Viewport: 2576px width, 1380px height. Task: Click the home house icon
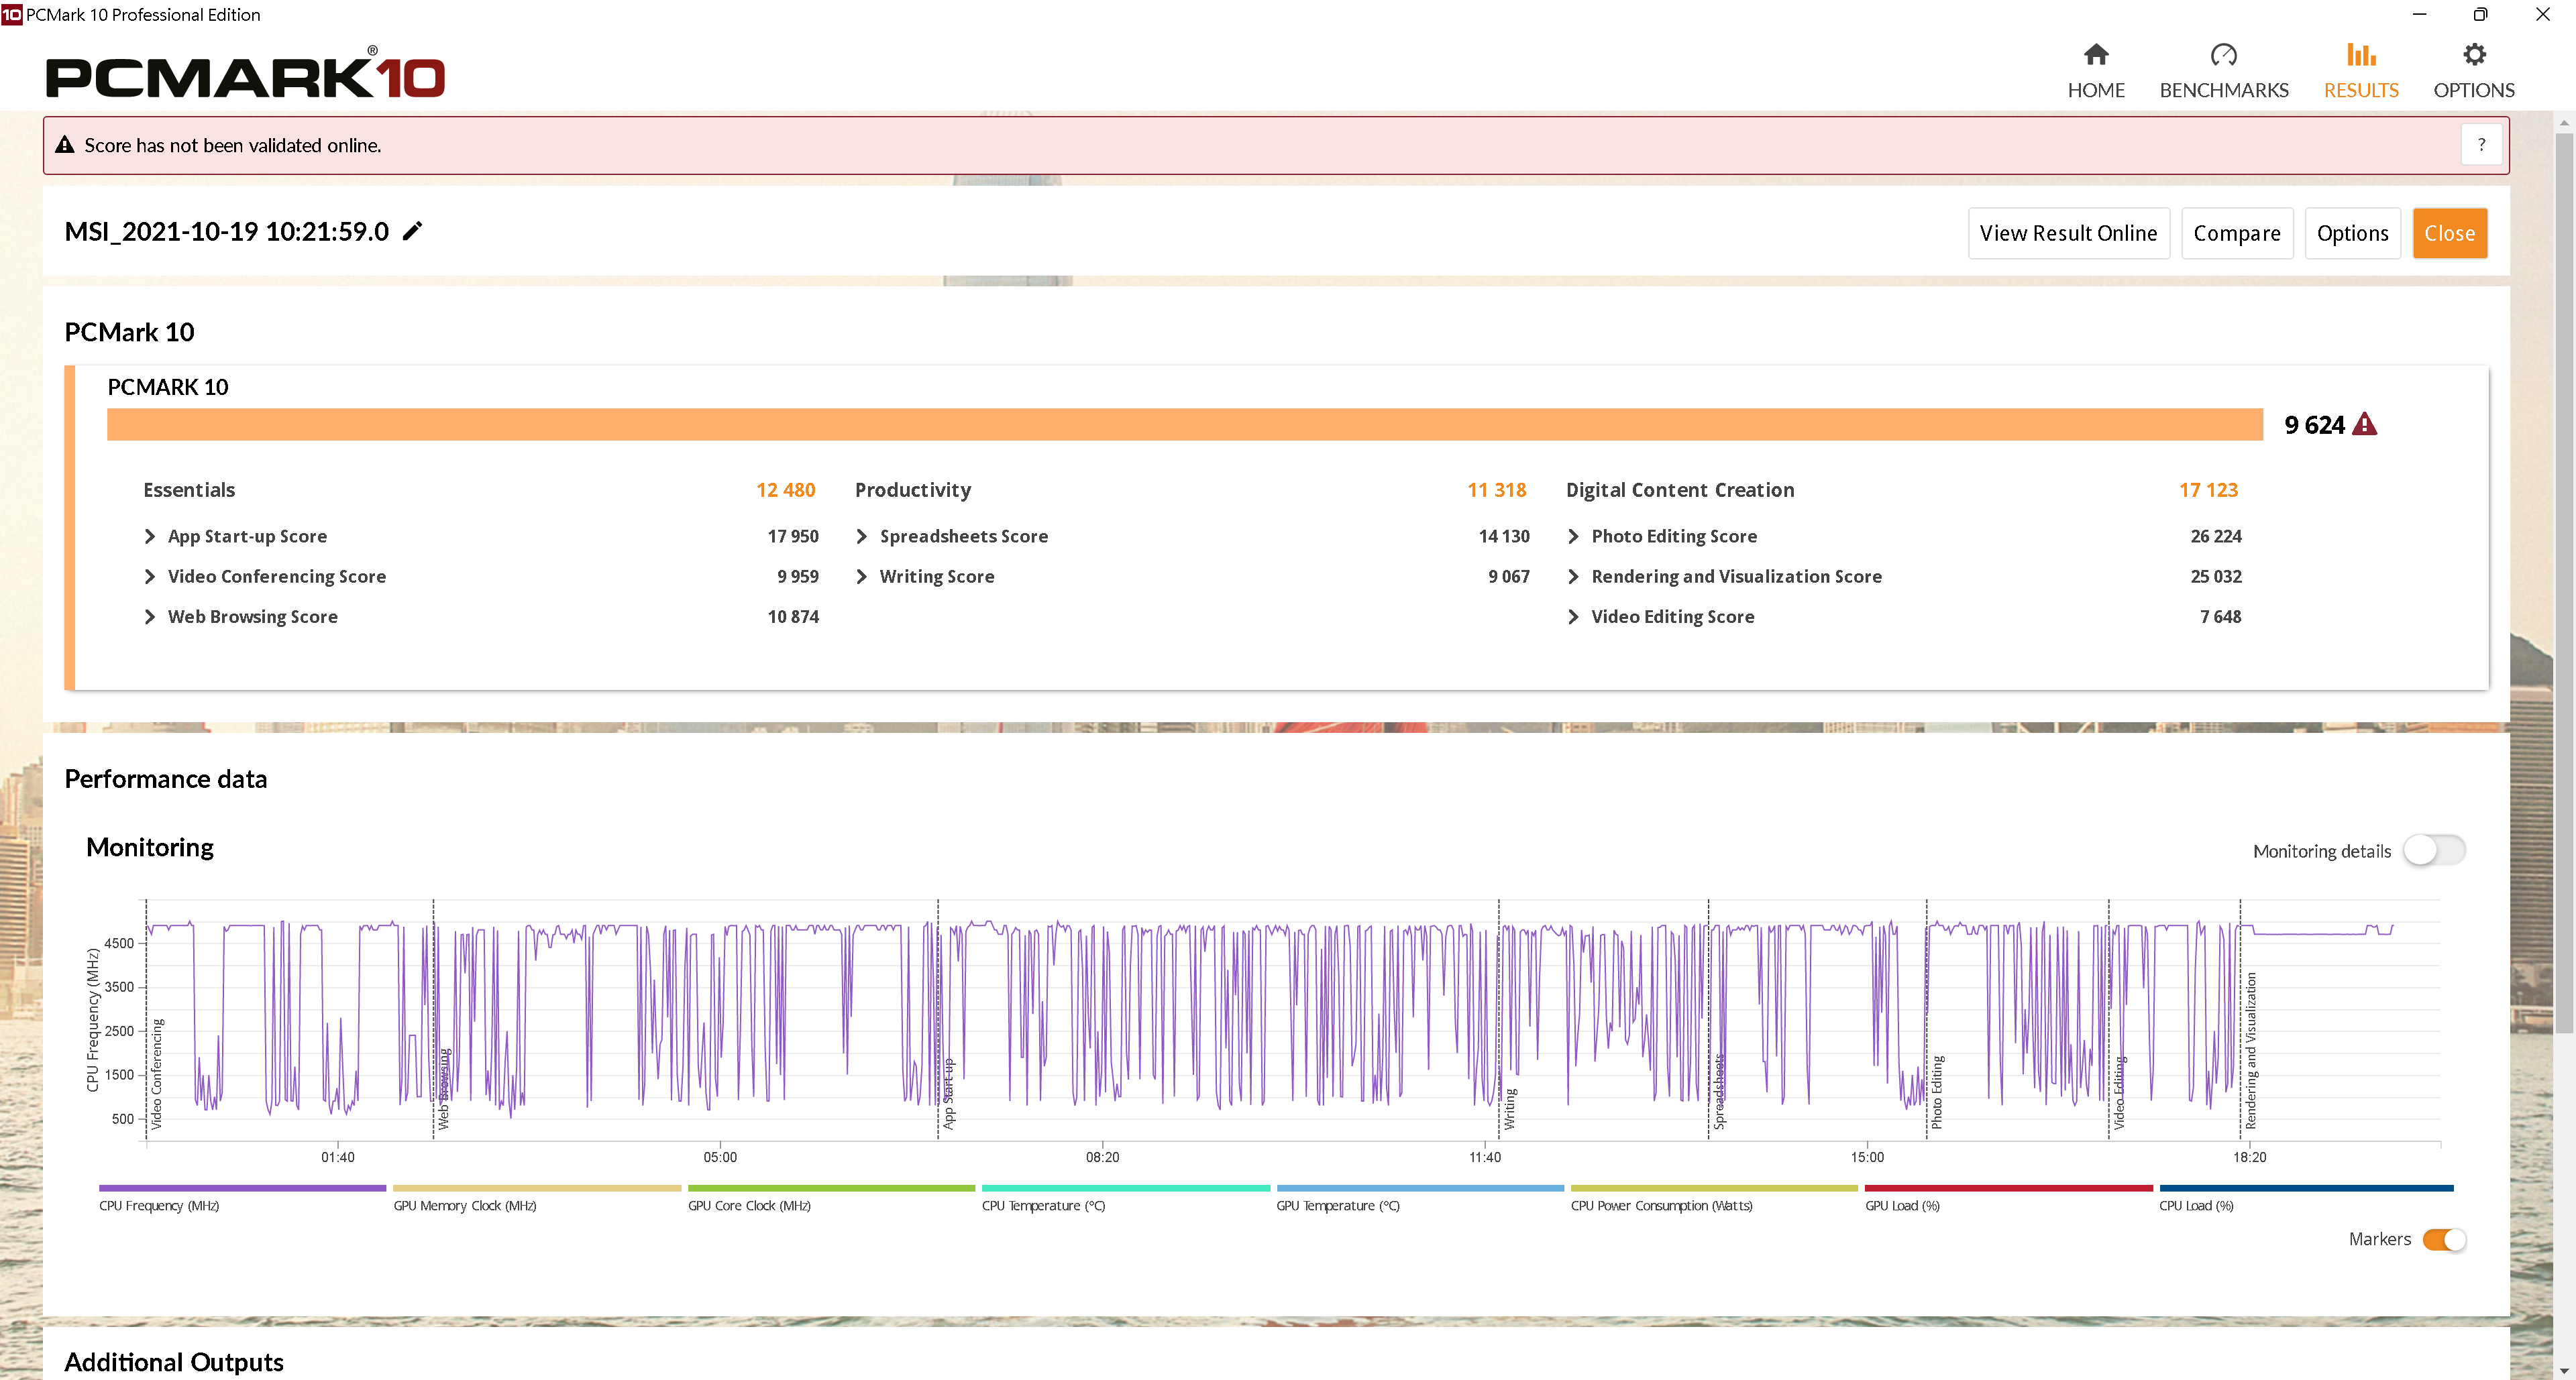(x=2096, y=54)
